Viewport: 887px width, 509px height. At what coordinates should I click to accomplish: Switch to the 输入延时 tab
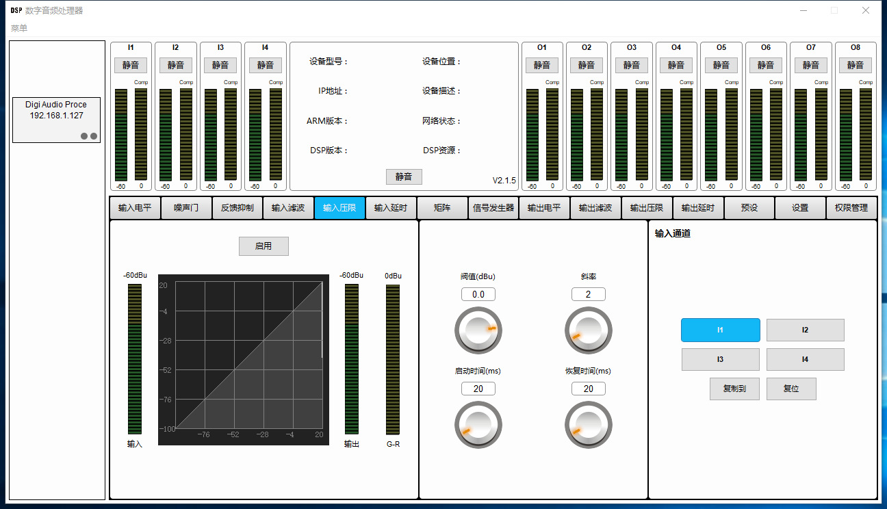tap(391, 208)
